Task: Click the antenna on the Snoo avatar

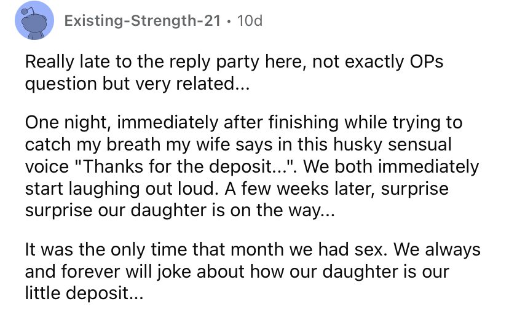Action: (26, 12)
